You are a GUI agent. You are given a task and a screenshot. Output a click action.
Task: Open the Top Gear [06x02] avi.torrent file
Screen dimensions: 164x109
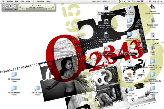point(106,8)
